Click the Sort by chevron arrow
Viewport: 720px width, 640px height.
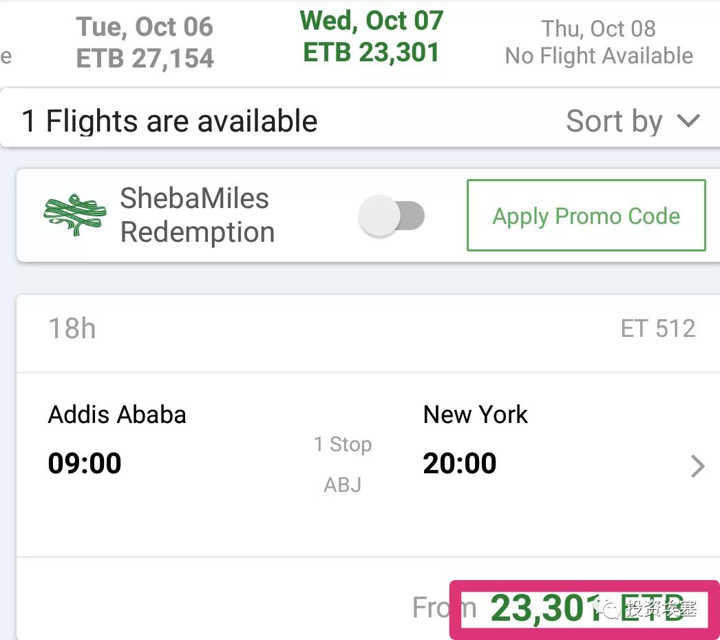click(688, 122)
